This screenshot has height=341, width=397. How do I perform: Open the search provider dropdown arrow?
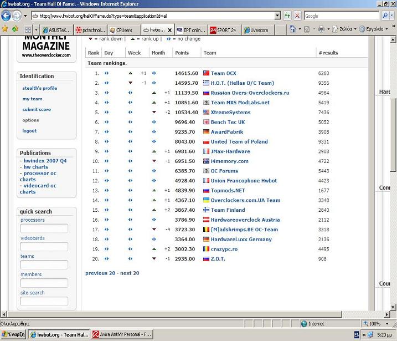(391, 16)
